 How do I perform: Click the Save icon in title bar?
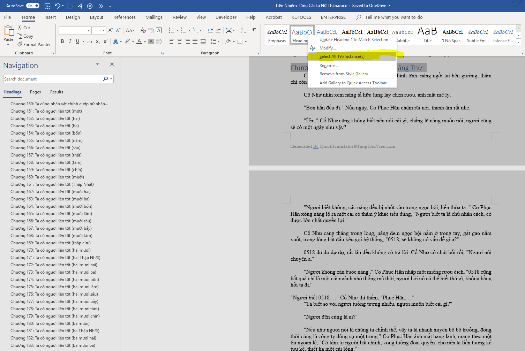point(47,6)
